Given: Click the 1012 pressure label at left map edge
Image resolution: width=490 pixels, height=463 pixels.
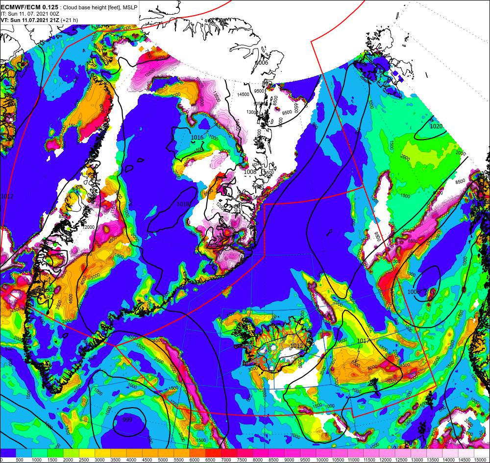Looking at the screenshot, I should coord(7,196).
